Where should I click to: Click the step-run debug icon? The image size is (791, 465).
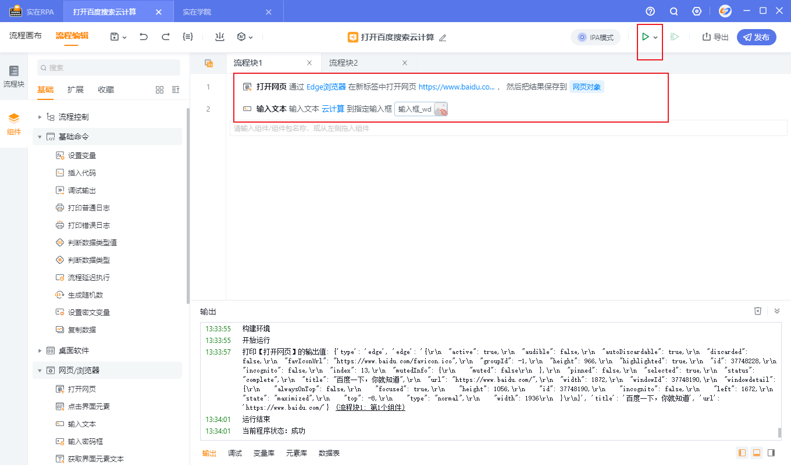pyautogui.click(x=675, y=37)
